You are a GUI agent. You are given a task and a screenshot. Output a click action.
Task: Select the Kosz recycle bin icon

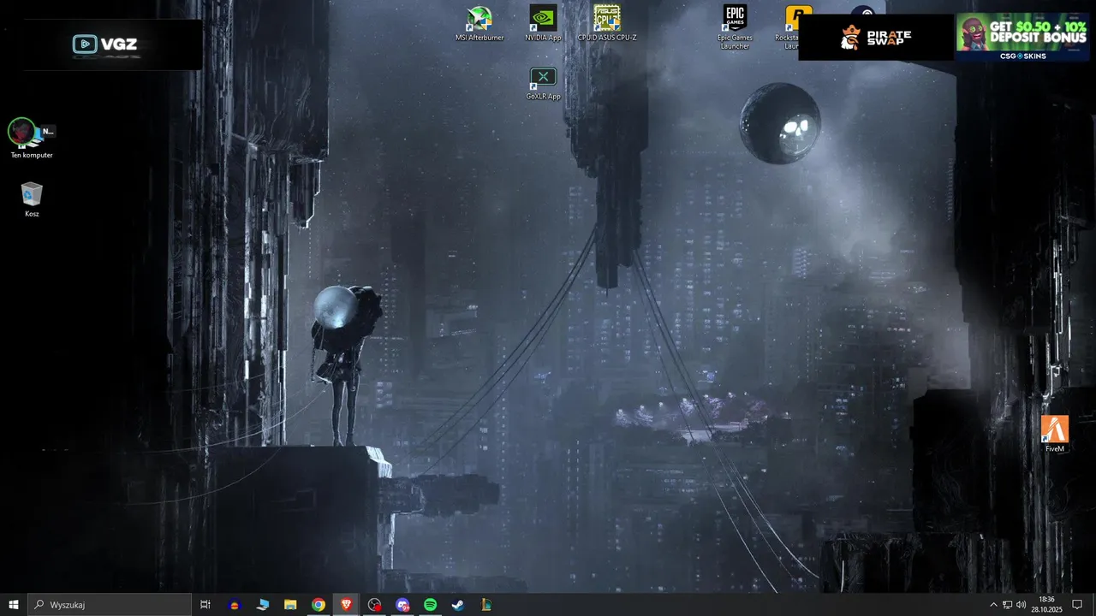tap(32, 198)
